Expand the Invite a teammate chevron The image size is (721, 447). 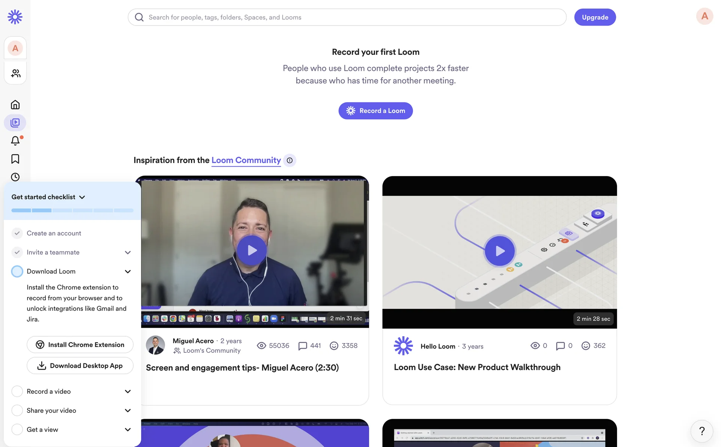[x=128, y=253]
